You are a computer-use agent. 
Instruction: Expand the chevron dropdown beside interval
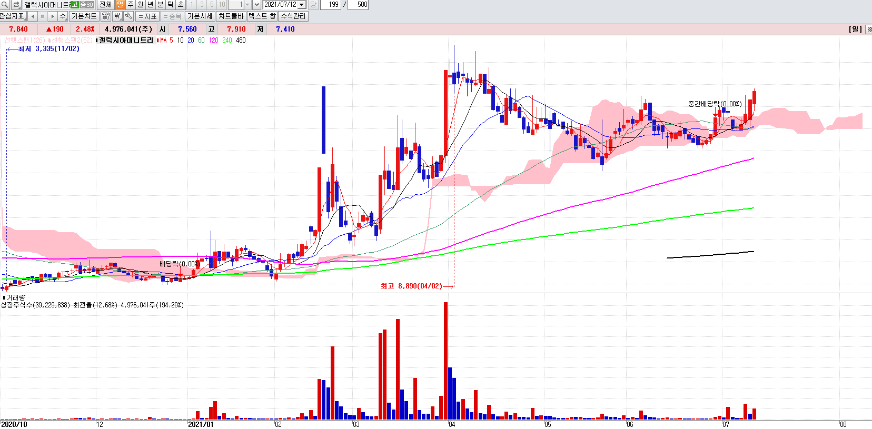[257, 5]
